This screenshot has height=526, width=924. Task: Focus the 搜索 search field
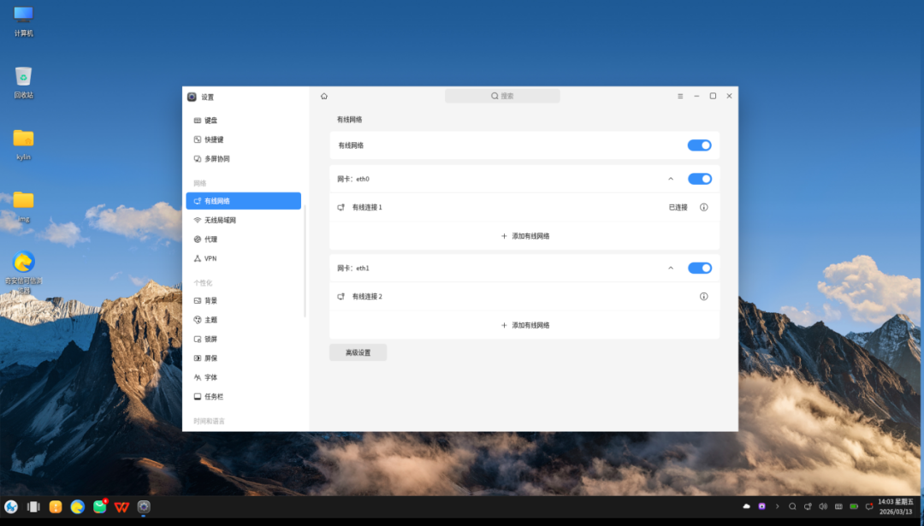click(502, 96)
